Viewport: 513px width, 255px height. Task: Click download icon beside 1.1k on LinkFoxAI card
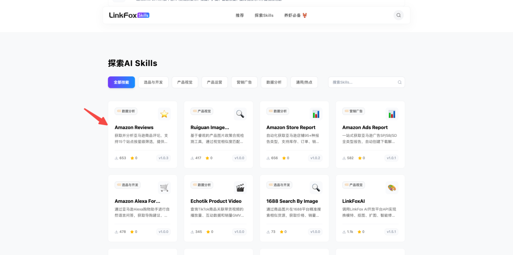pyautogui.click(x=344, y=232)
